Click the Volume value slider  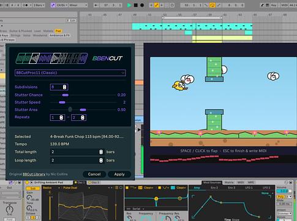point(284,191)
